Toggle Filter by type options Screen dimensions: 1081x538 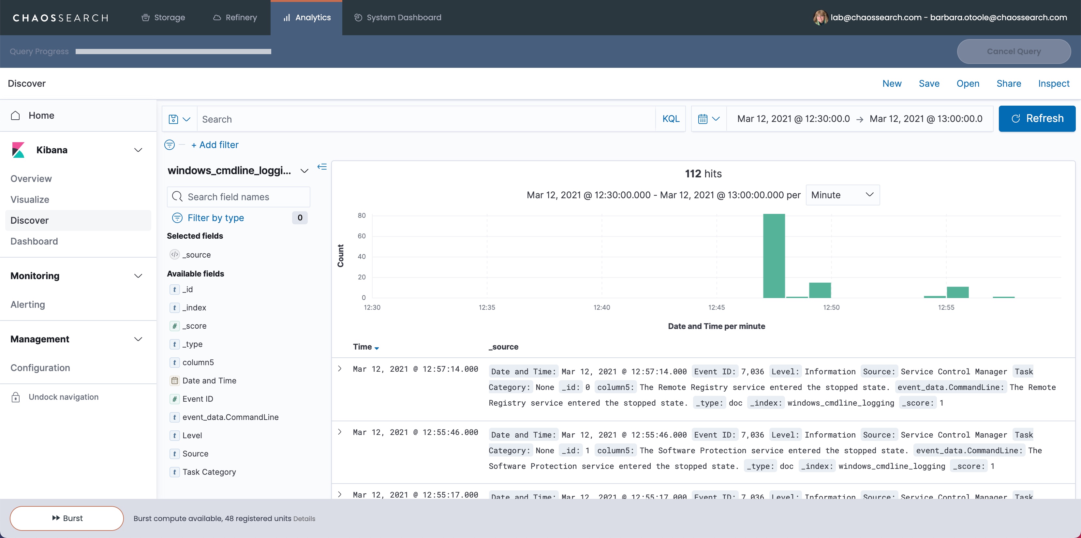tap(215, 218)
